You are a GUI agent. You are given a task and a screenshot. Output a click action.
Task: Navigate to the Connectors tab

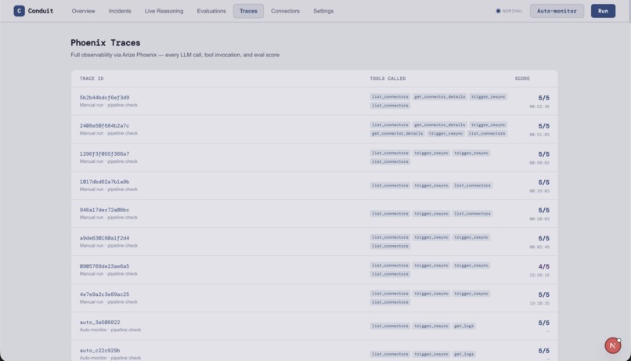(x=285, y=11)
